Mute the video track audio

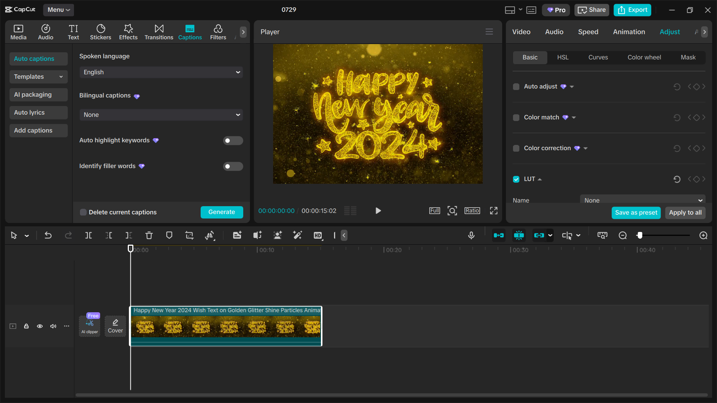pyautogui.click(x=53, y=326)
